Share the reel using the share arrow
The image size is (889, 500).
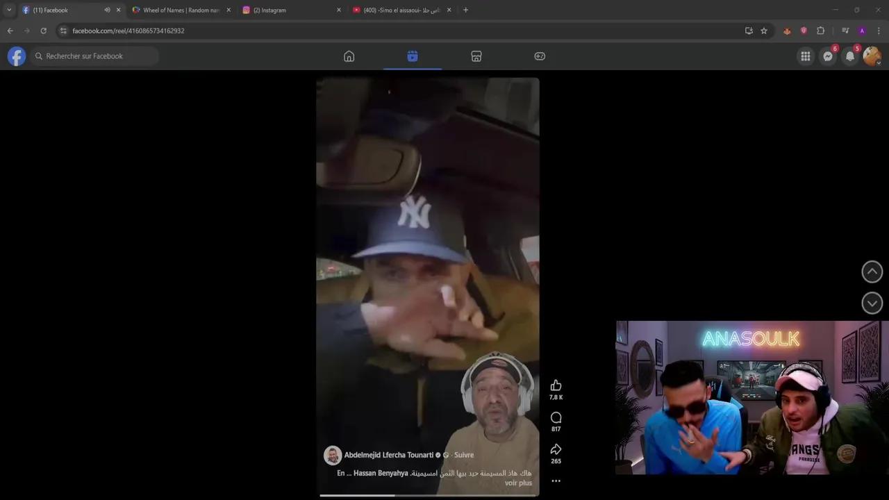556,449
